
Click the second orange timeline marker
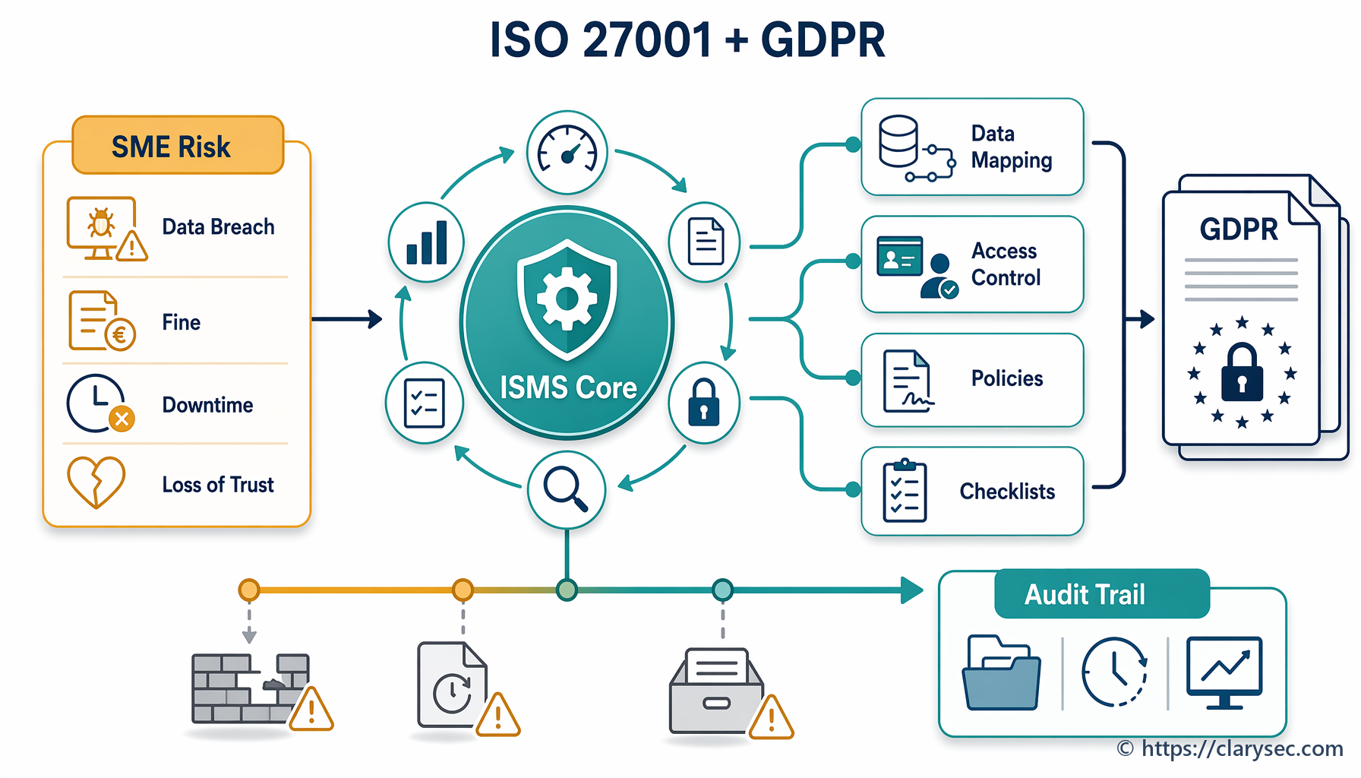point(463,590)
